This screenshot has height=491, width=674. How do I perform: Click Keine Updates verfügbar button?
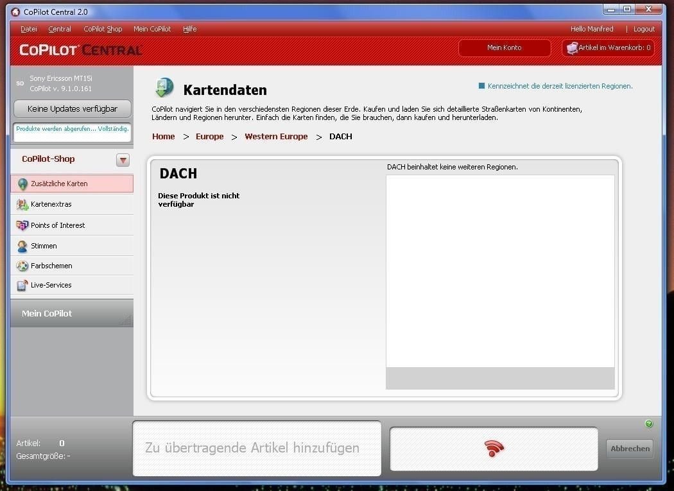[72, 108]
